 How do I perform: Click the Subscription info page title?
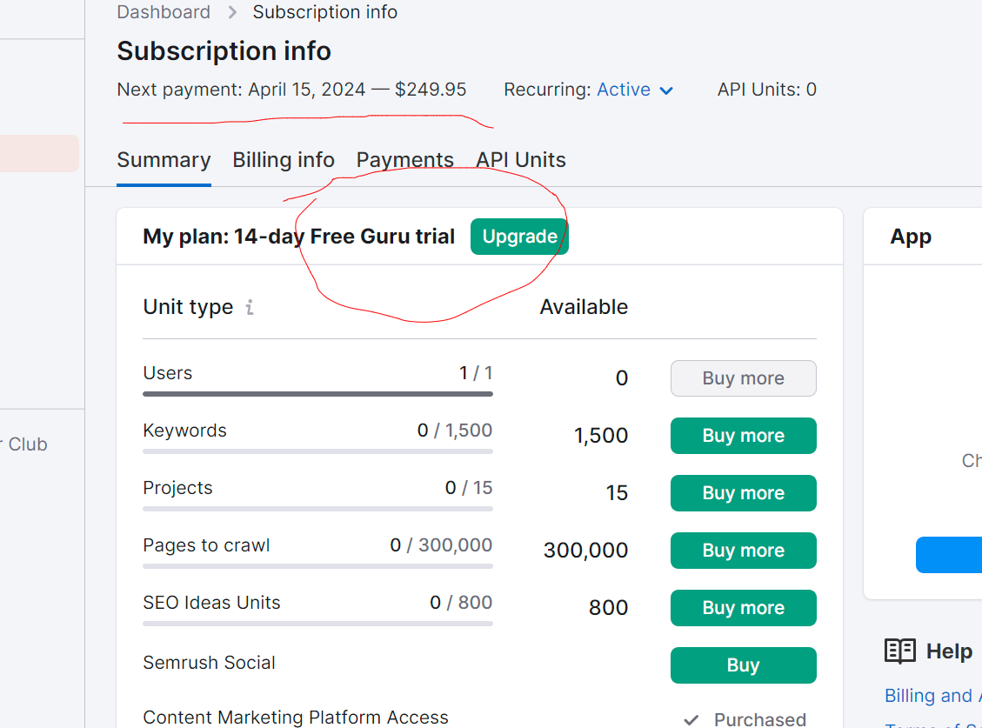tap(224, 51)
